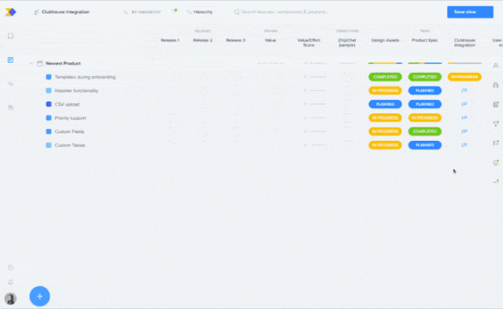Click push flag icon in CSV upload row
This screenshot has height=309, width=503.
pyautogui.click(x=464, y=104)
